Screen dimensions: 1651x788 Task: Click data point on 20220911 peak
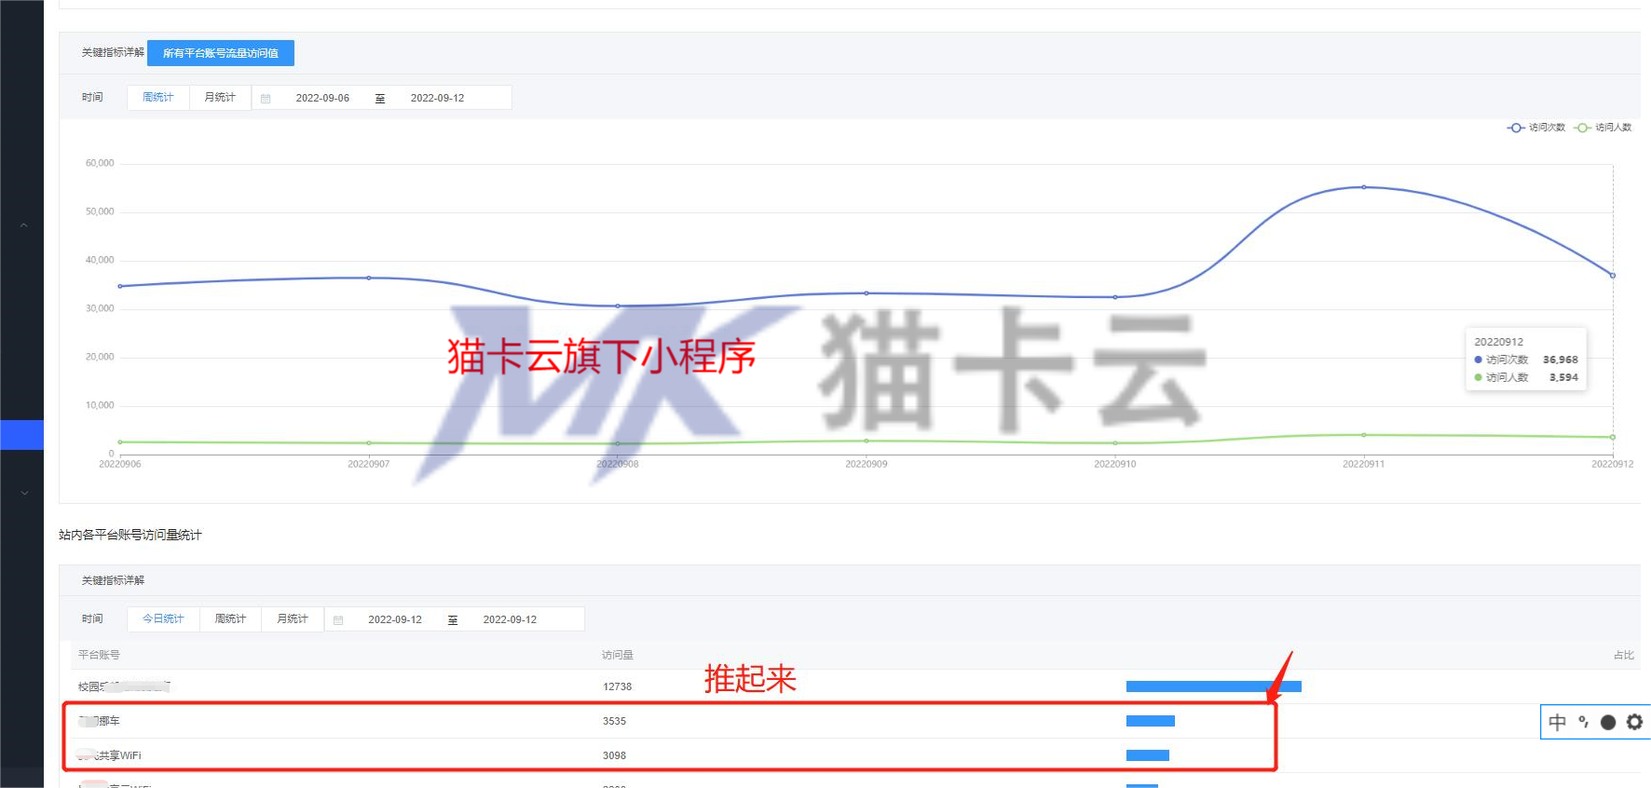(x=1364, y=187)
